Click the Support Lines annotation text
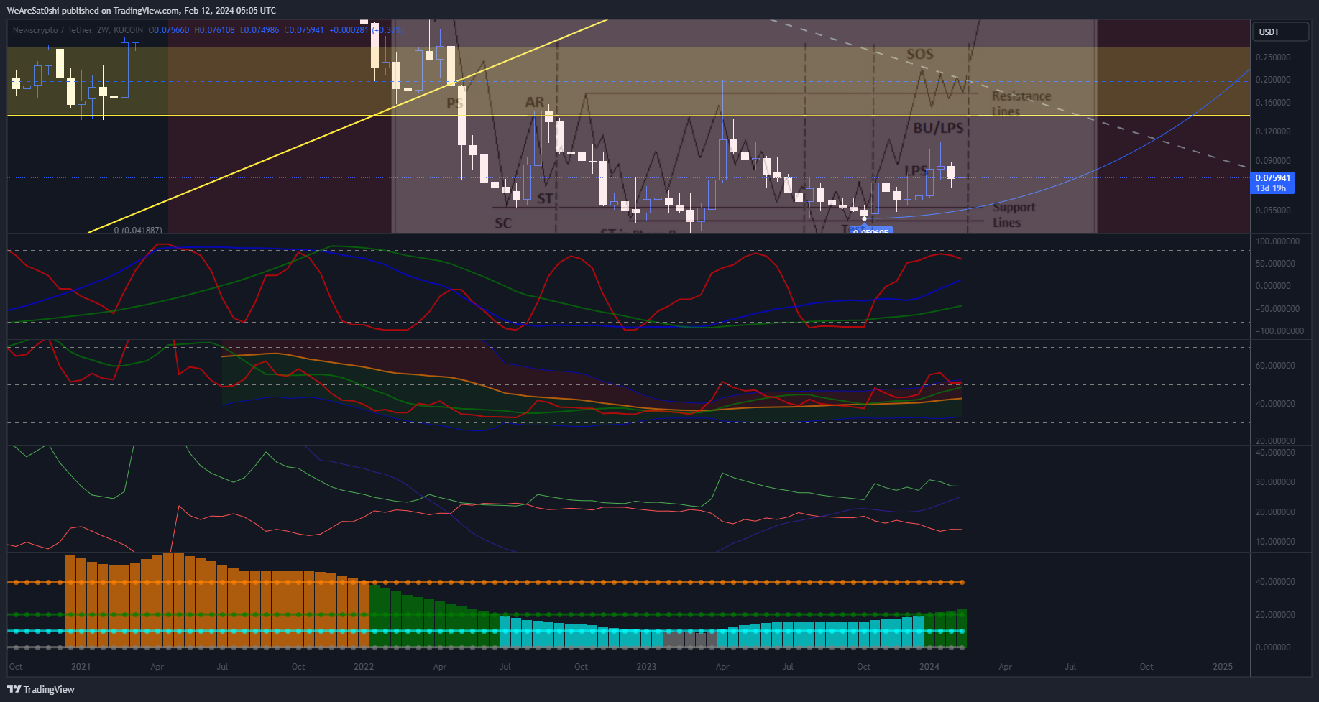Screen dimensions: 1319x702 coord(1014,215)
